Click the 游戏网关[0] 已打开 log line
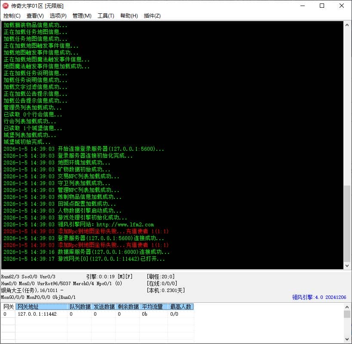This screenshot has height=344, width=352. (84, 259)
